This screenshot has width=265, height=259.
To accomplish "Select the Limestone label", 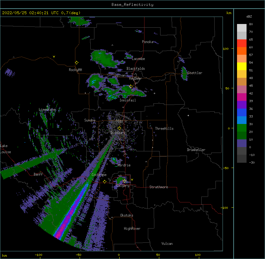I will point(47,110).
